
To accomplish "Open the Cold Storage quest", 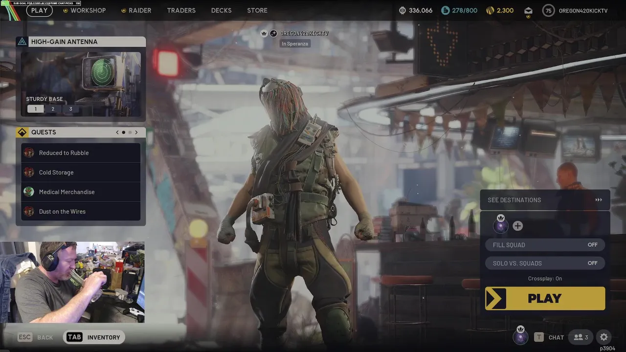I will tap(81, 173).
